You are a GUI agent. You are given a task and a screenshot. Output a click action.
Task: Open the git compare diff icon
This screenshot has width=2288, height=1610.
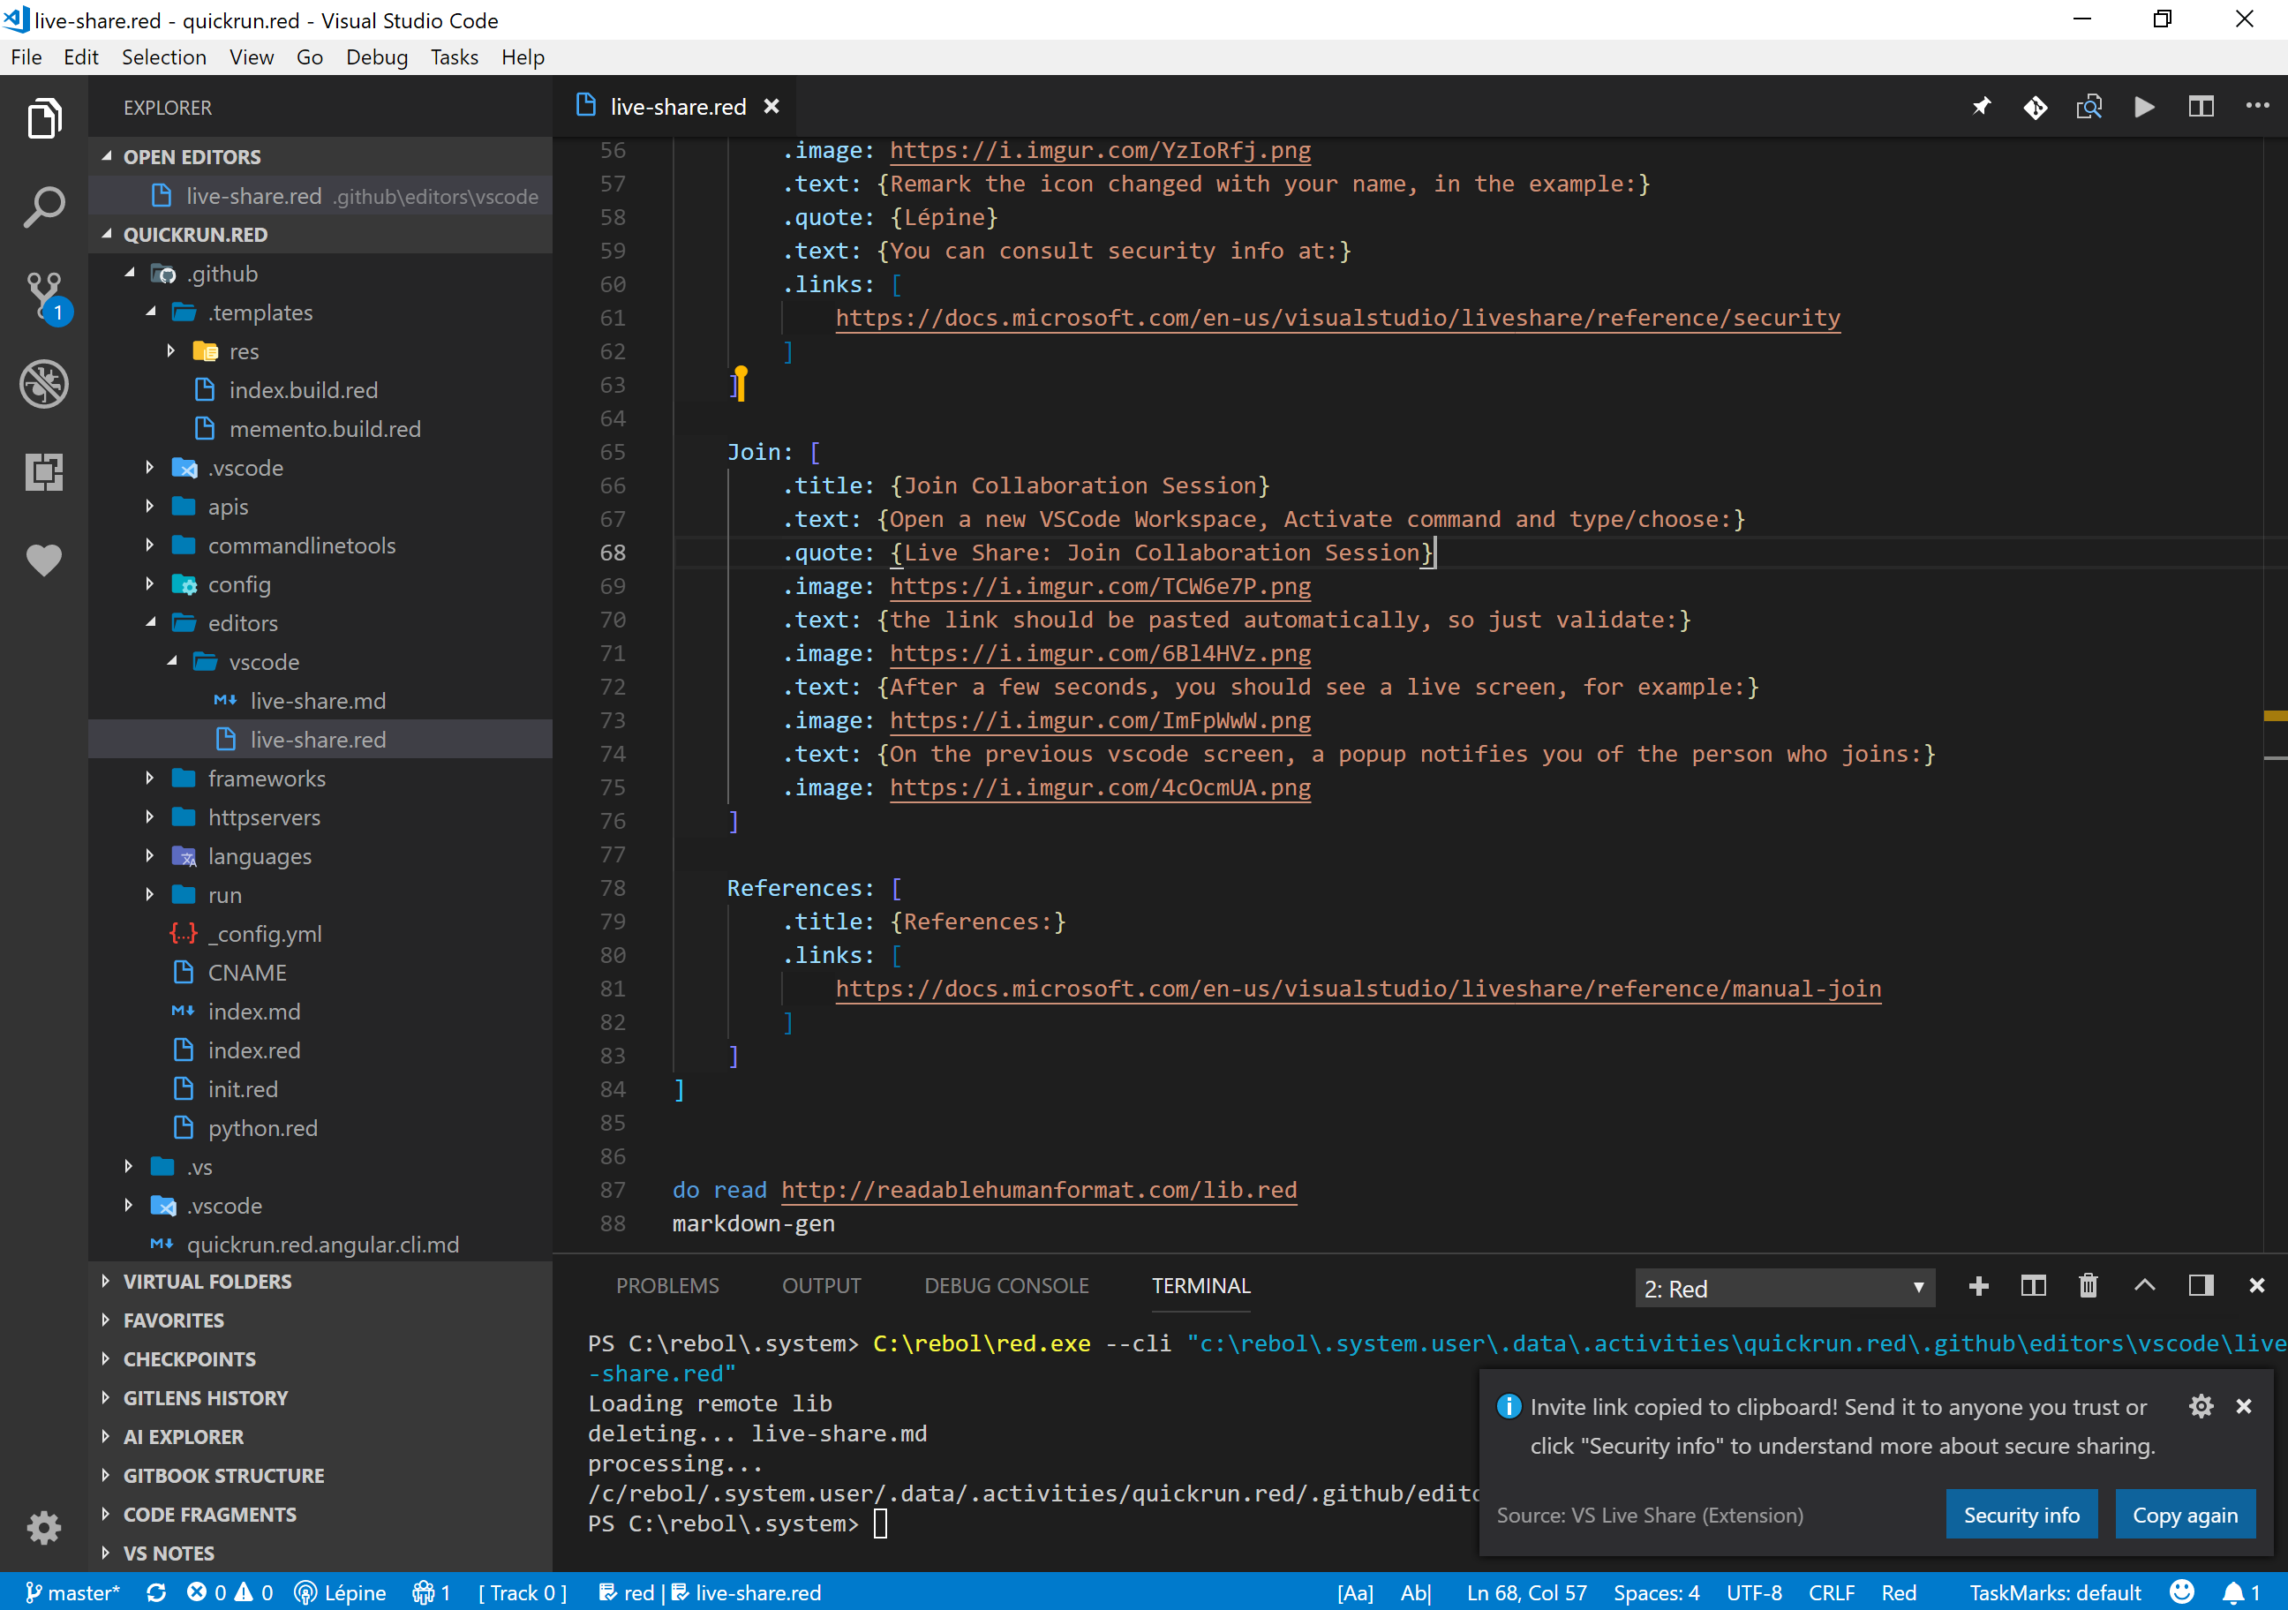point(2036,107)
